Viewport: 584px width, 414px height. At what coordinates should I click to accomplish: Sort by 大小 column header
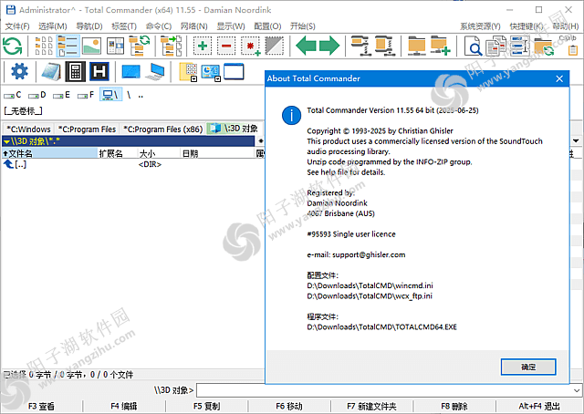click(159, 153)
